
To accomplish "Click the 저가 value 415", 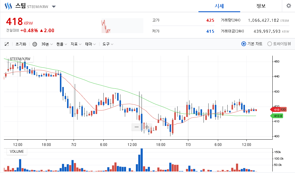I will coord(210,31).
